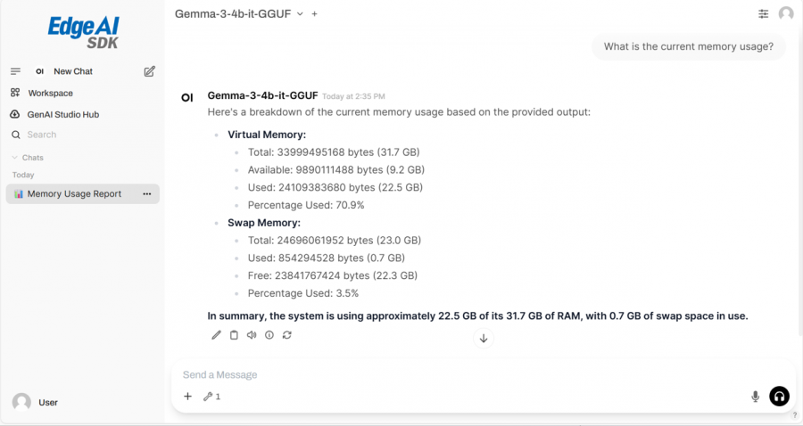
Task: Click the new chat compose icon
Action: (150, 71)
